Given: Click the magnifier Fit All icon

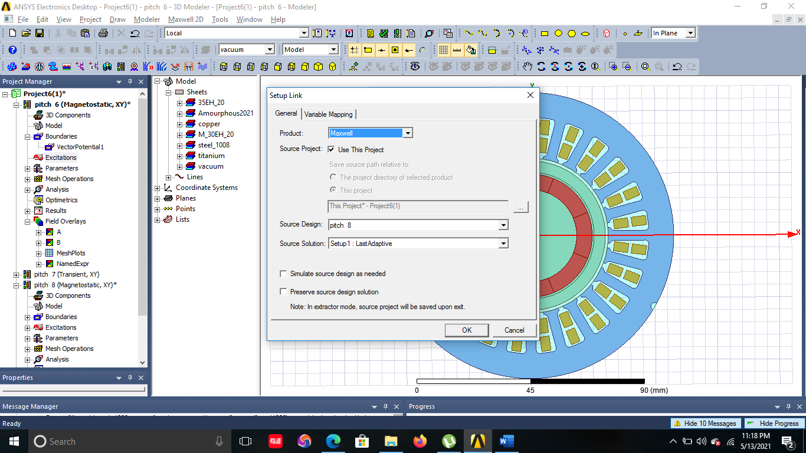Looking at the screenshot, I should pos(646,66).
